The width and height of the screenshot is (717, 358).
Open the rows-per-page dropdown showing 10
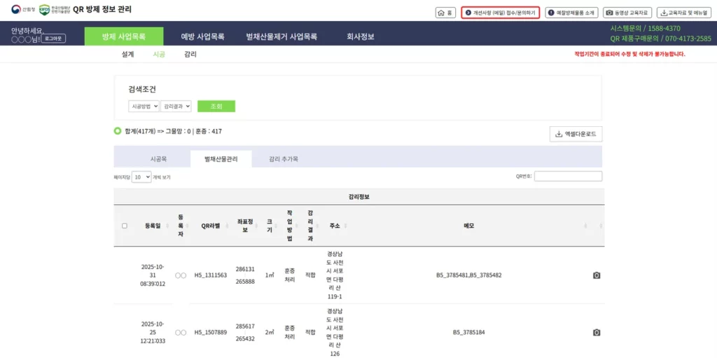coord(141,177)
